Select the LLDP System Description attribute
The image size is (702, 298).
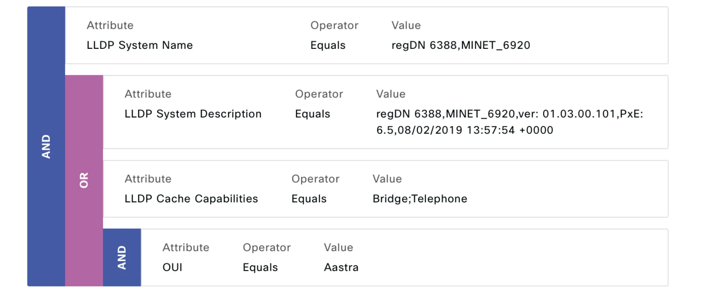[x=193, y=114]
